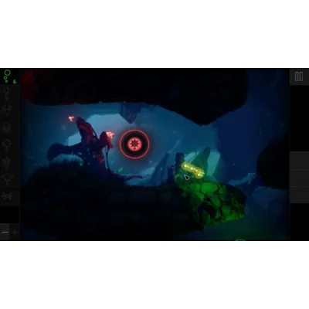
Task: Pick the horned creature icon in sidebar
Action: [6, 110]
